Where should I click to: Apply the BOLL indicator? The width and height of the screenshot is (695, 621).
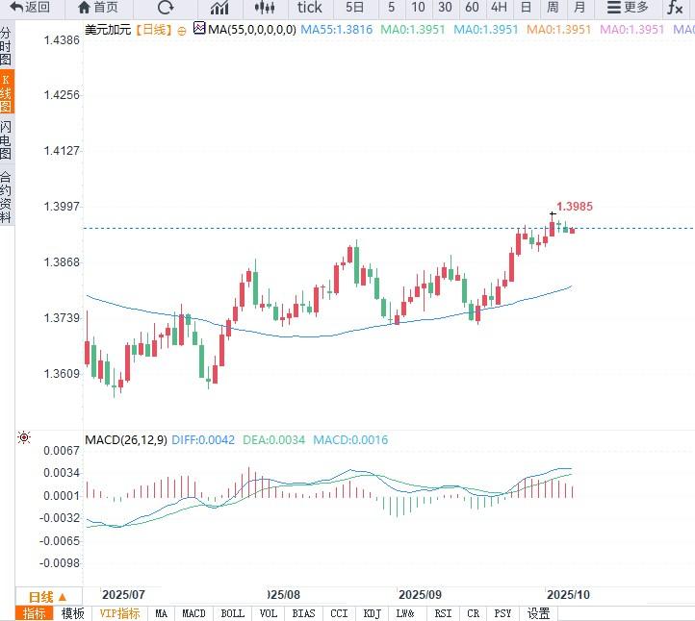click(x=232, y=613)
